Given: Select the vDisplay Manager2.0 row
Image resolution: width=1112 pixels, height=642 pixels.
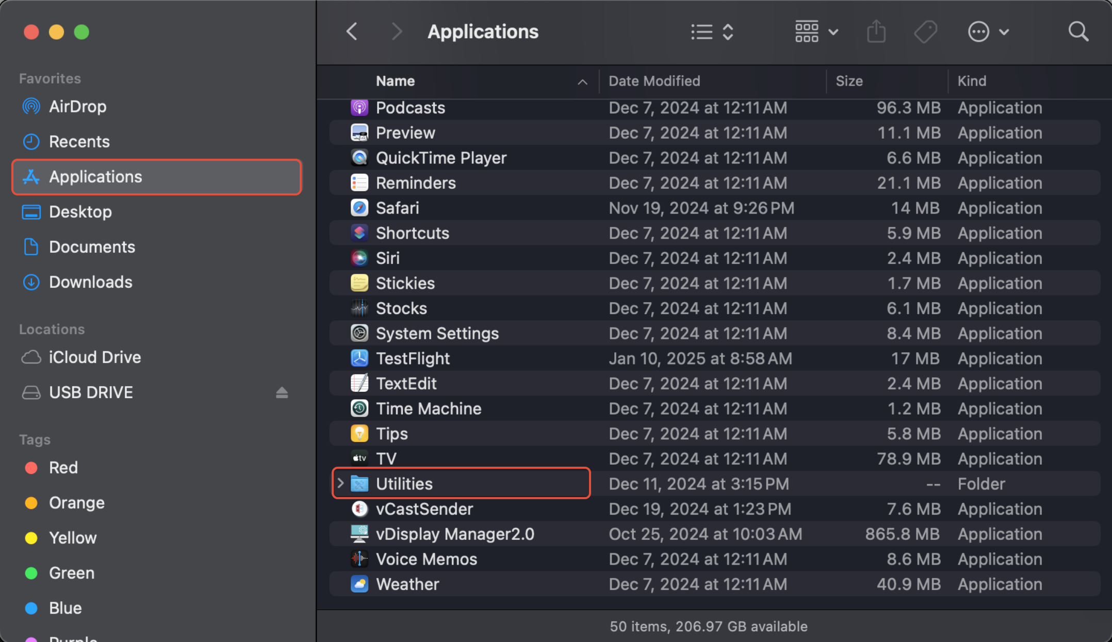Looking at the screenshot, I should click(455, 534).
